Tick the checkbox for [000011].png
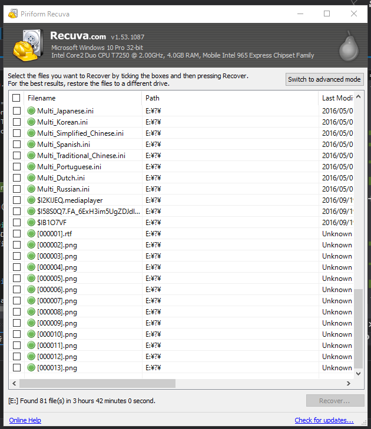The height and width of the screenshot is (429, 371). tap(16, 346)
